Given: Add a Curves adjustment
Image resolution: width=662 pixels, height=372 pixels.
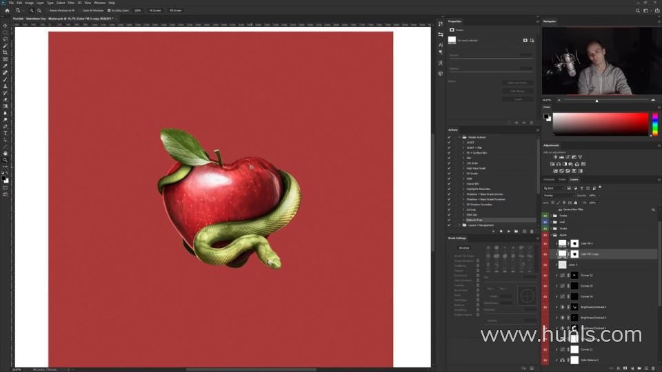Looking at the screenshot, I should coord(568,157).
